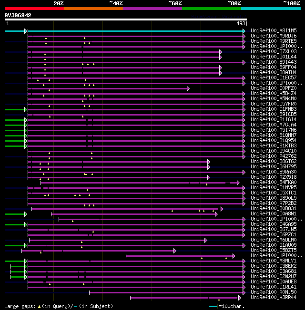The height and width of the screenshot is (310, 305).
Task: Click the UniRef100_B9FF04 hit name
Action: (274, 68)
